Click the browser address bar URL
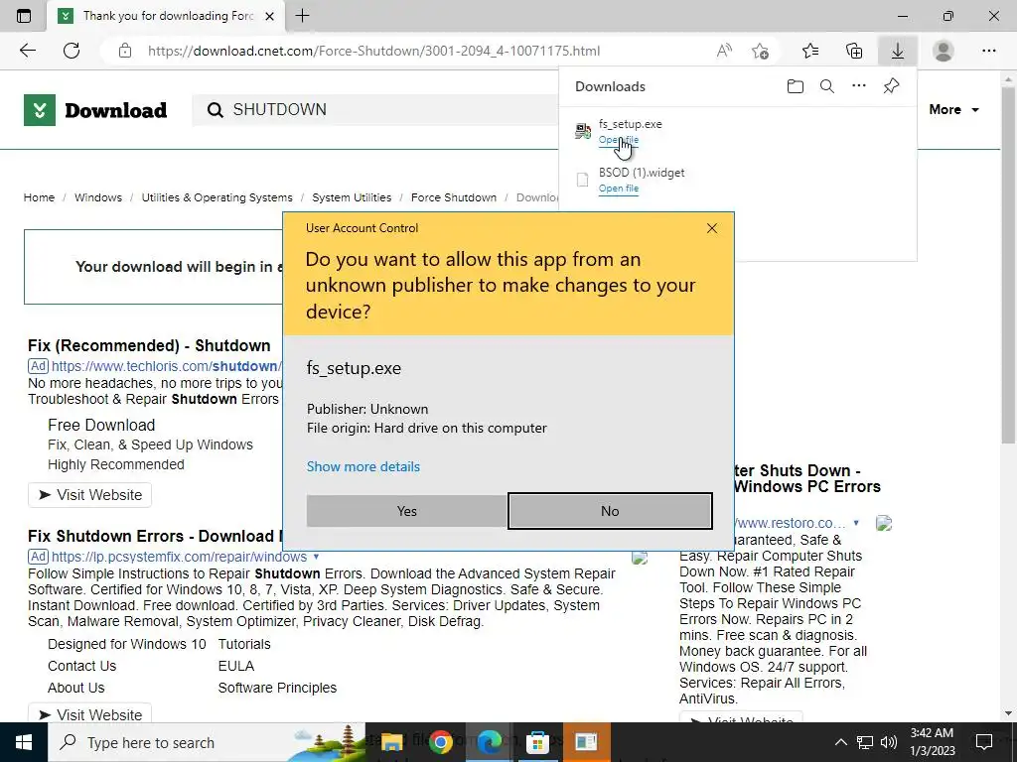This screenshot has width=1017, height=762. tap(373, 51)
